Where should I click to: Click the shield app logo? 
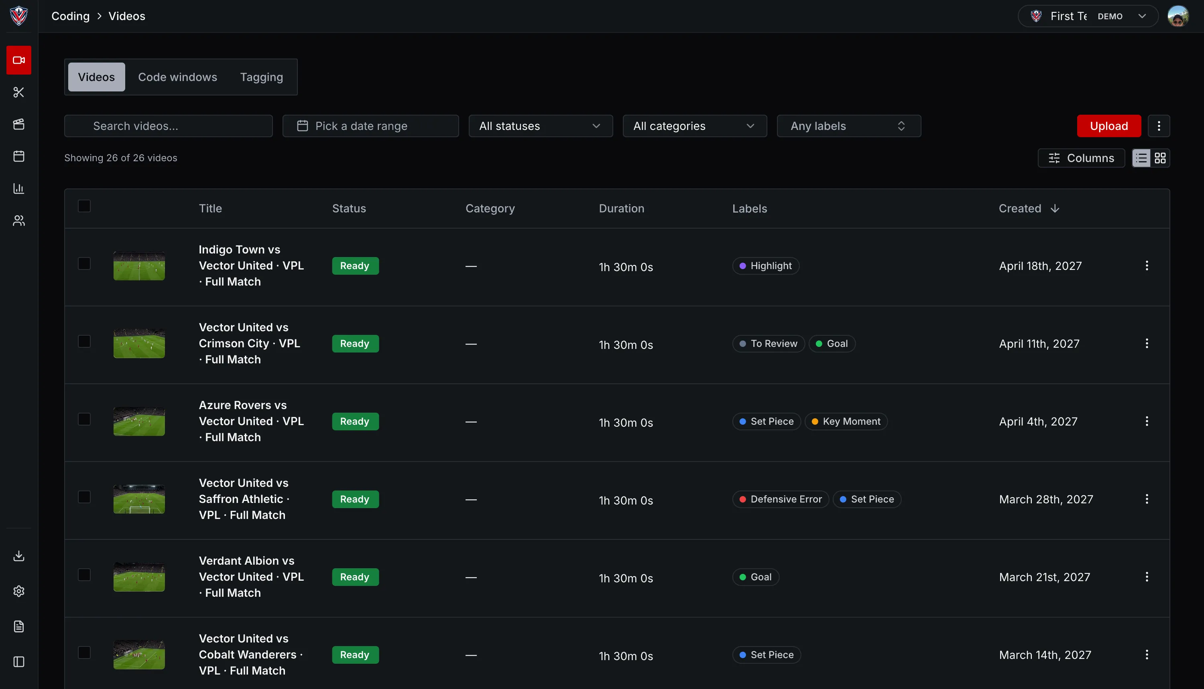(19, 16)
